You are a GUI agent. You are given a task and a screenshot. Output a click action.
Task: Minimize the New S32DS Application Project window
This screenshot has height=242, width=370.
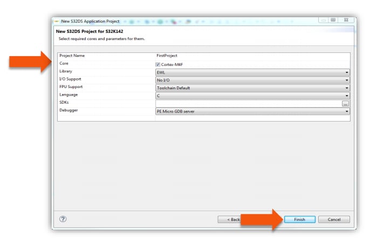(x=324, y=20)
